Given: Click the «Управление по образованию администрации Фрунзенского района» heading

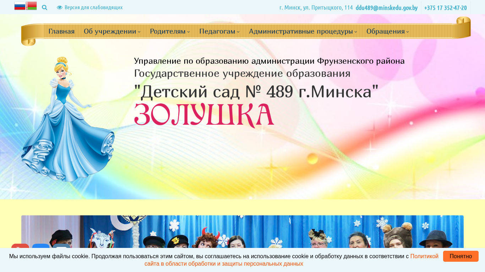Looking at the screenshot, I should [269, 61].
